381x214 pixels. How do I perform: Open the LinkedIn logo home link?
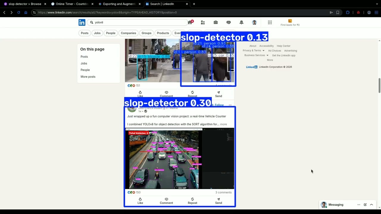point(82,22)
